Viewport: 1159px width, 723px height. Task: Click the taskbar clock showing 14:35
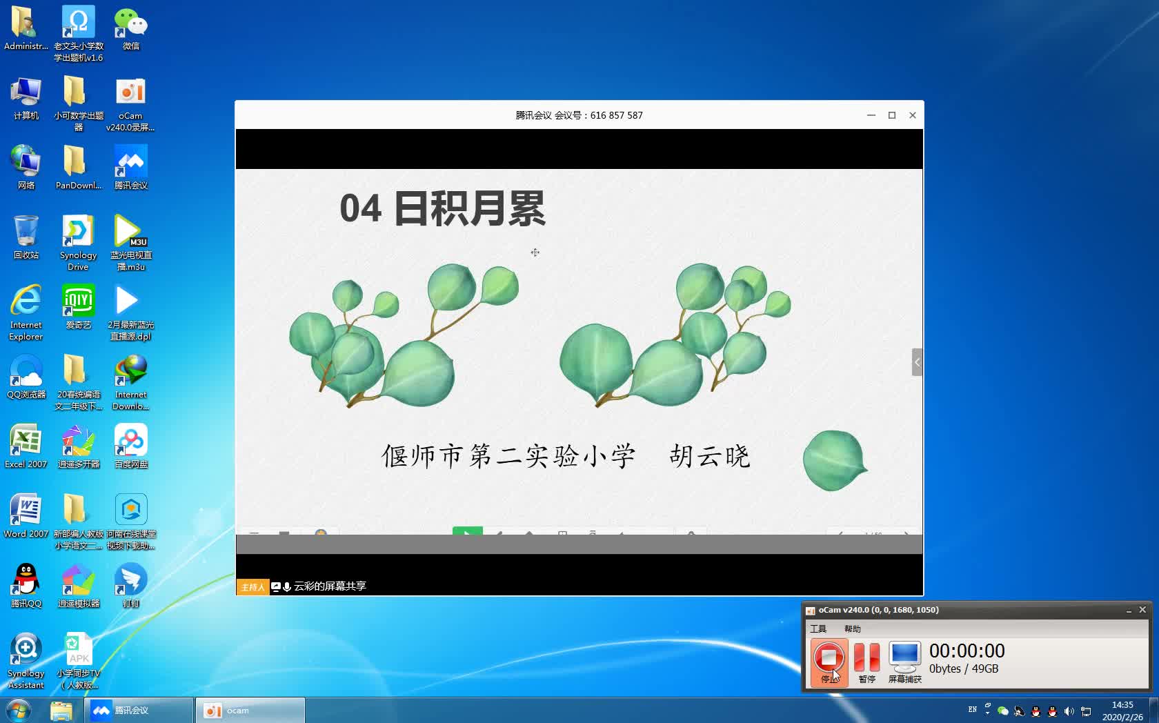[1122, 711]
